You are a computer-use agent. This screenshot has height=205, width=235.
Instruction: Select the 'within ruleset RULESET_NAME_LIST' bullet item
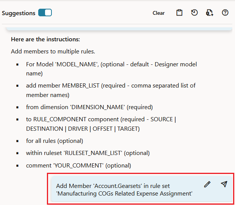(x=88, y=153)
